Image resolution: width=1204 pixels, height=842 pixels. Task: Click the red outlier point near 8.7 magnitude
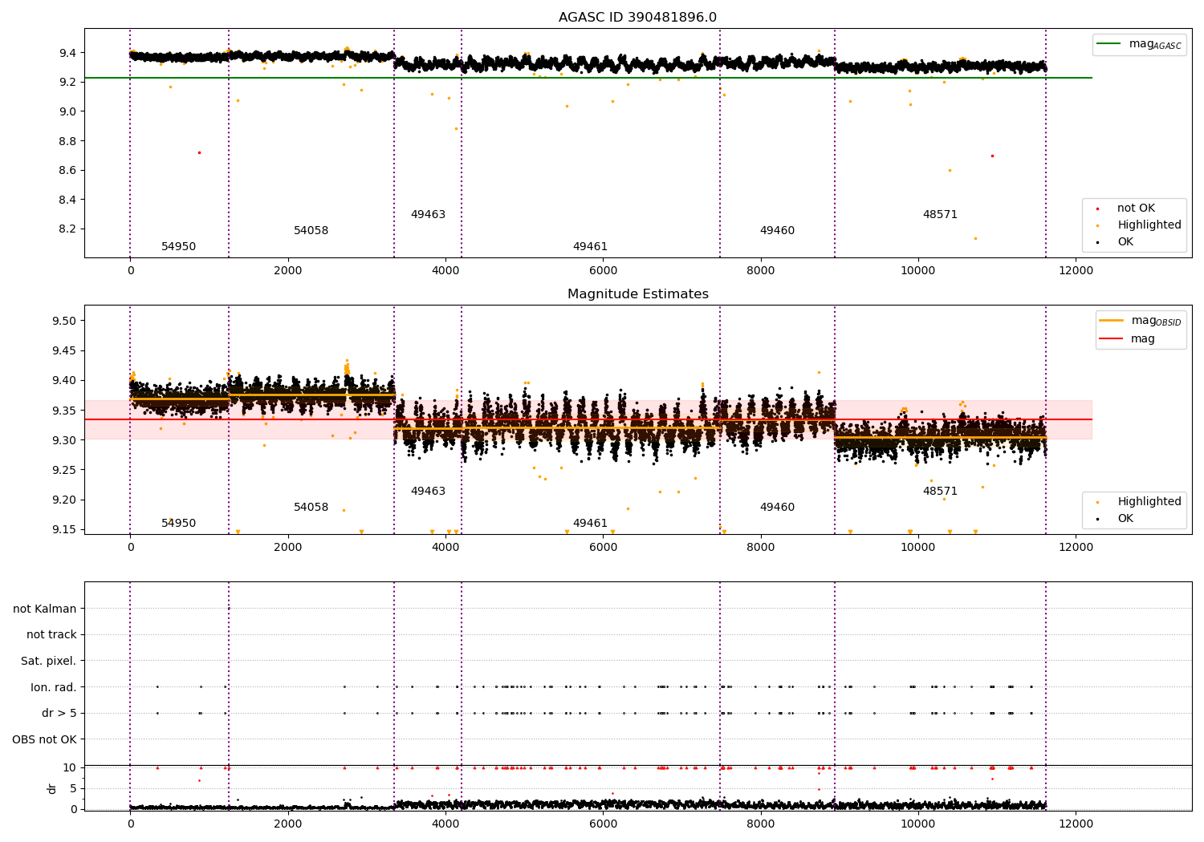(992, 156)
